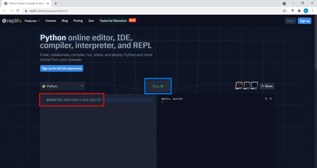Viewport: 317px width, 168px height.
Task: Click the Sign up button
Action: 305,21
